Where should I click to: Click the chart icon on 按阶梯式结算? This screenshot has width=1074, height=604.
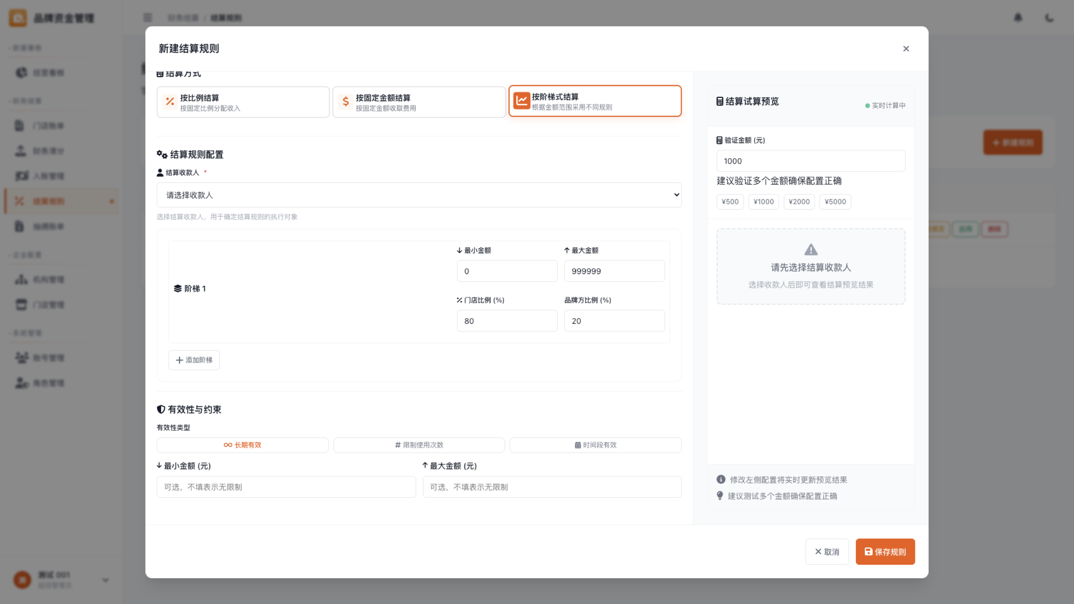point(521,101)
